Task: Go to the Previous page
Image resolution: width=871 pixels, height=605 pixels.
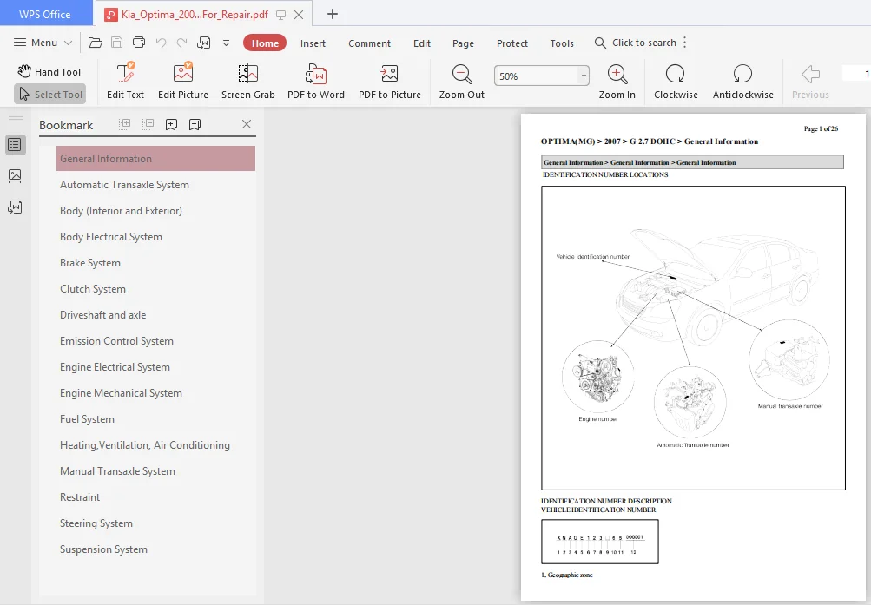Action: 810,81
